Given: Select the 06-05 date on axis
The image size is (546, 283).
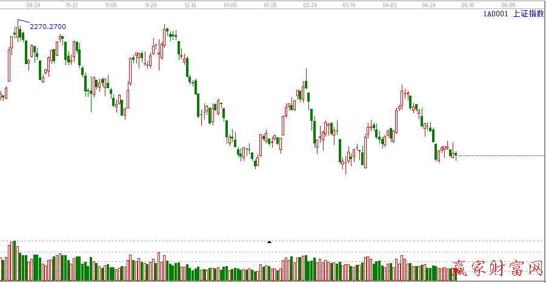Looking at the screenshot, I should (x=508, y=4).
